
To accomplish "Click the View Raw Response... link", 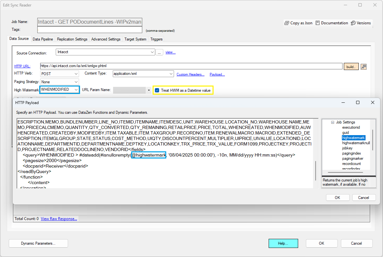I will [x=59, y=219].
